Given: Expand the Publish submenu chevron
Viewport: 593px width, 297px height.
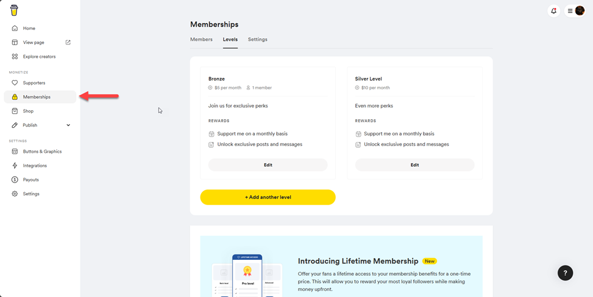Looking at the screenshot, I should point(68,125).
